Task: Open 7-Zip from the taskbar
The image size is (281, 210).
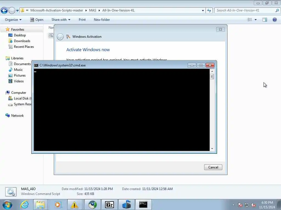Action: [109, 205]
